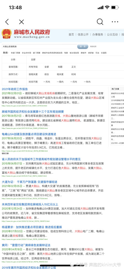Screen dimensions: 124x269
Task: Click the 麻城市人民政府 site title
Action: click(x=32, y=32)
